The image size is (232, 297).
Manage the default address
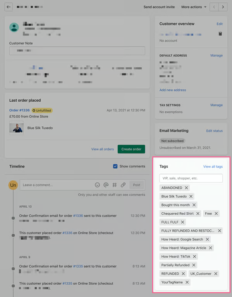point(217,55)
